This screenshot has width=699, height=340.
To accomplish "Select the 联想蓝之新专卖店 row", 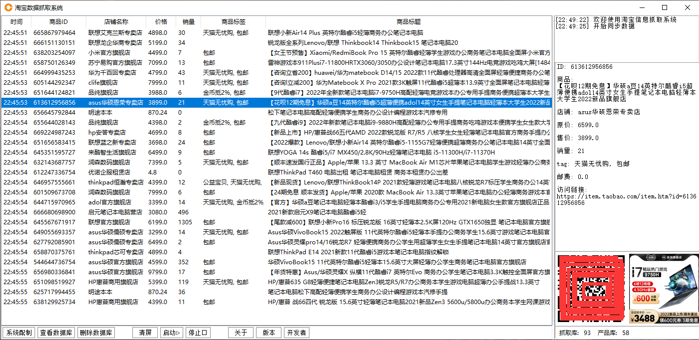I will click(276, 142).
